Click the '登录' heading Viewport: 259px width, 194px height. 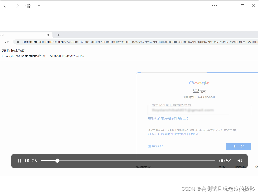(199, 91)
